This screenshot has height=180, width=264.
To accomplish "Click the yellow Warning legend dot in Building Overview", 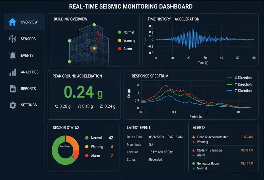I will [x=120, y=40].
